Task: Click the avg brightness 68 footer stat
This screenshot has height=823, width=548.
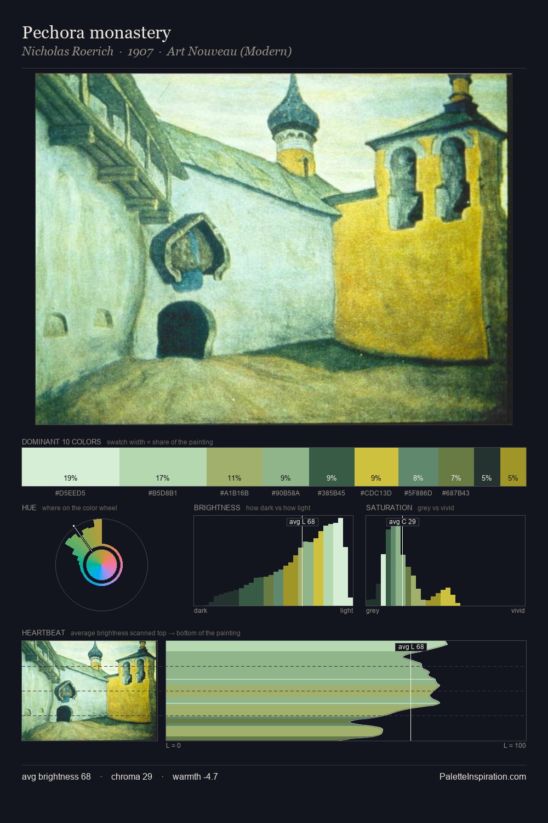Action: (56, 776)
